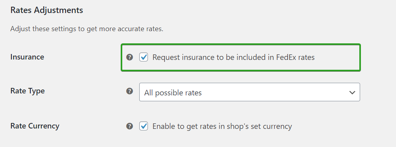Image resolution: width=396 pixels, height=147 pixels.
Task: Click the Rate Type setting label
Action: (28, 91)
